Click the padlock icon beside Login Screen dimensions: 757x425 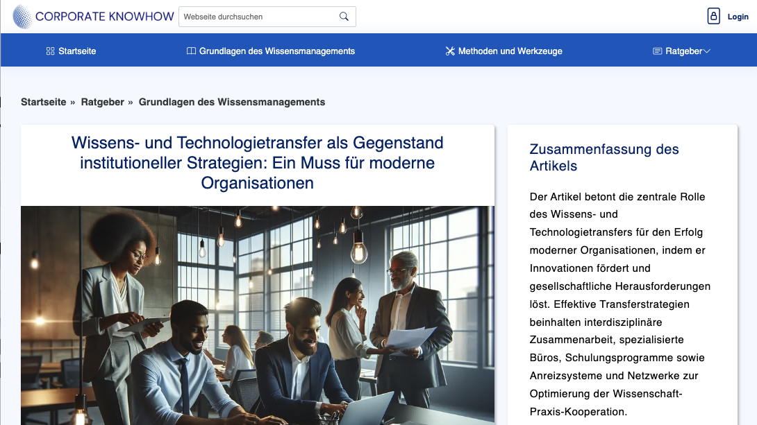(x=713, y=16)
